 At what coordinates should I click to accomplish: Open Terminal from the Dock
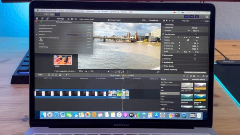click(x=177, y=115)
